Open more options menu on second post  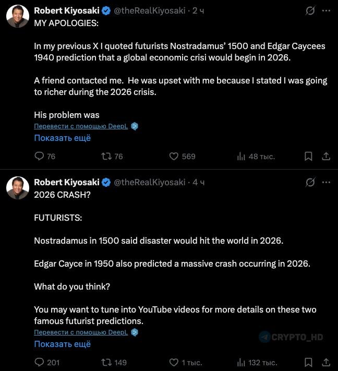tap(326, 182)
